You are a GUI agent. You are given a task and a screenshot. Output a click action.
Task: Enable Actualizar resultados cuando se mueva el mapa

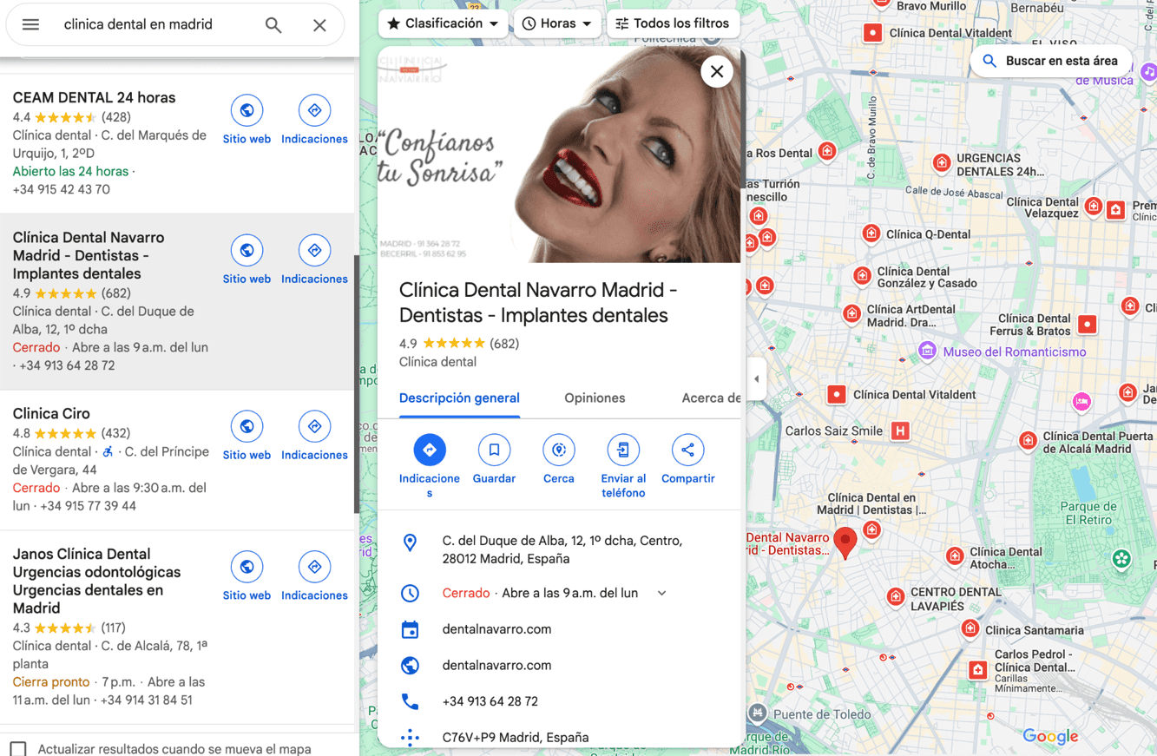tap(18, 748)
